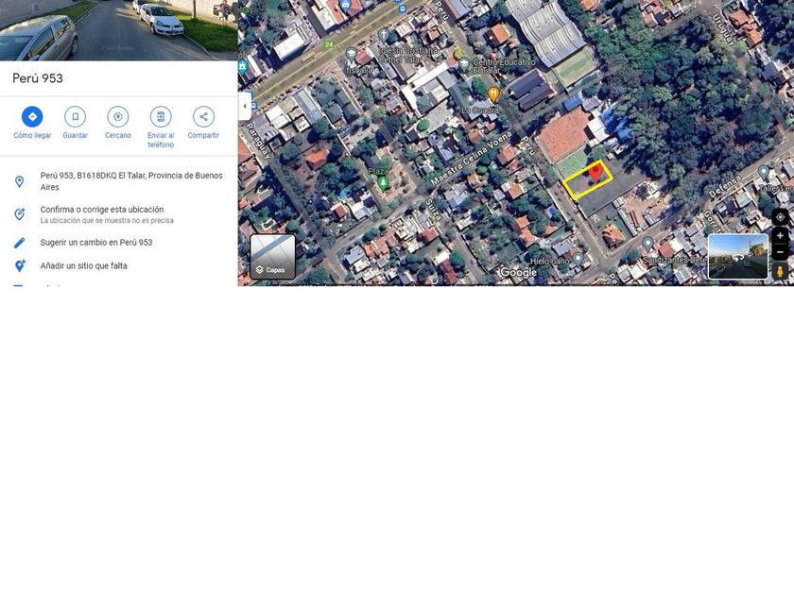Click Añadir un sitio que falta

pyautogui.click(x=84, y=266)
